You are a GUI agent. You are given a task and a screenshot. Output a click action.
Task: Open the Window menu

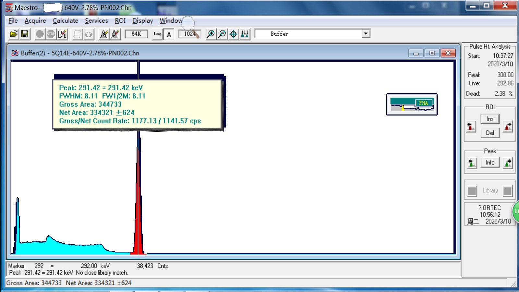[171, 20]
